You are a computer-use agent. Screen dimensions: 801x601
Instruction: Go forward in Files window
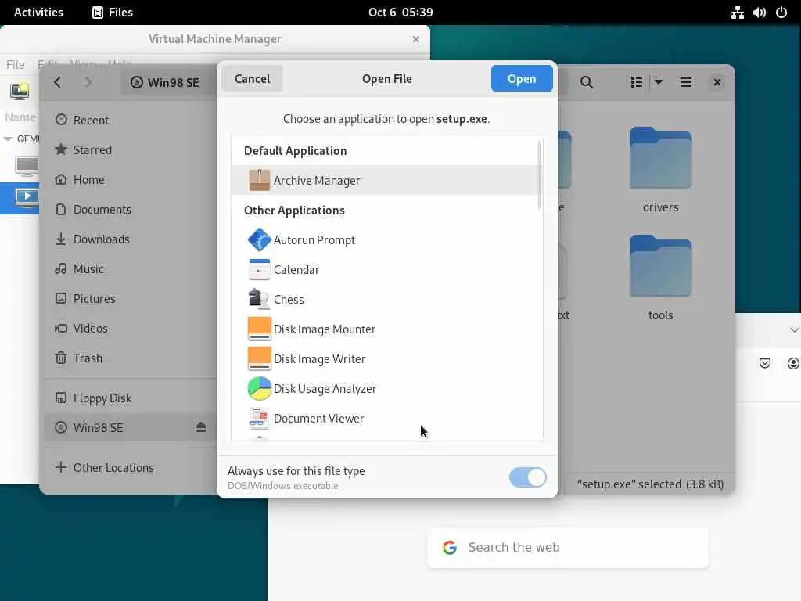(x=88, y=82)
